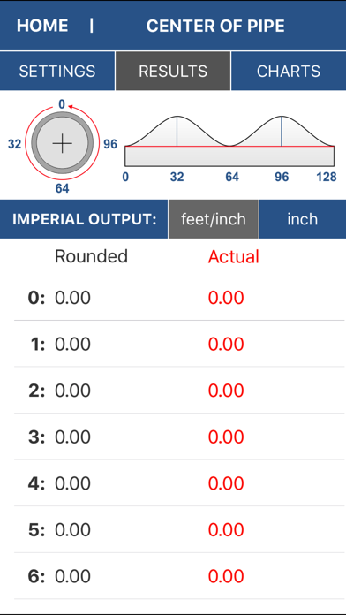This screenshot has height=615, width=346.
Task: Open the SETTINGS tab
Action: click(x=57, y=71)
